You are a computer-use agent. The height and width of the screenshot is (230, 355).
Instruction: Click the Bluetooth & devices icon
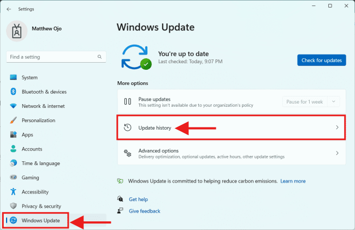click(14, 92)
